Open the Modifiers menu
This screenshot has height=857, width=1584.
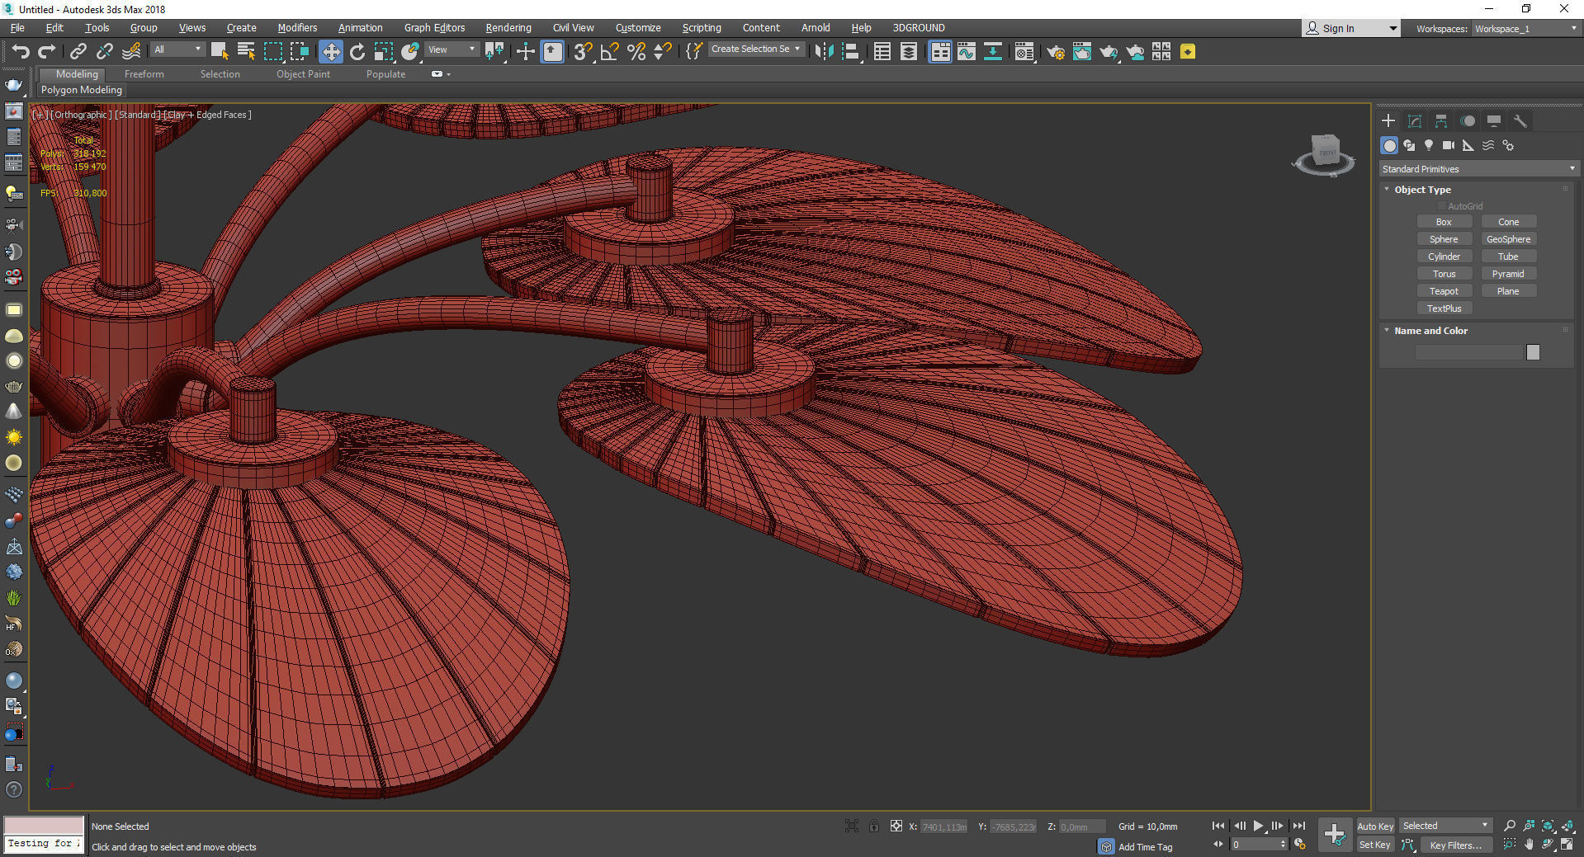(x=297, y=28)
